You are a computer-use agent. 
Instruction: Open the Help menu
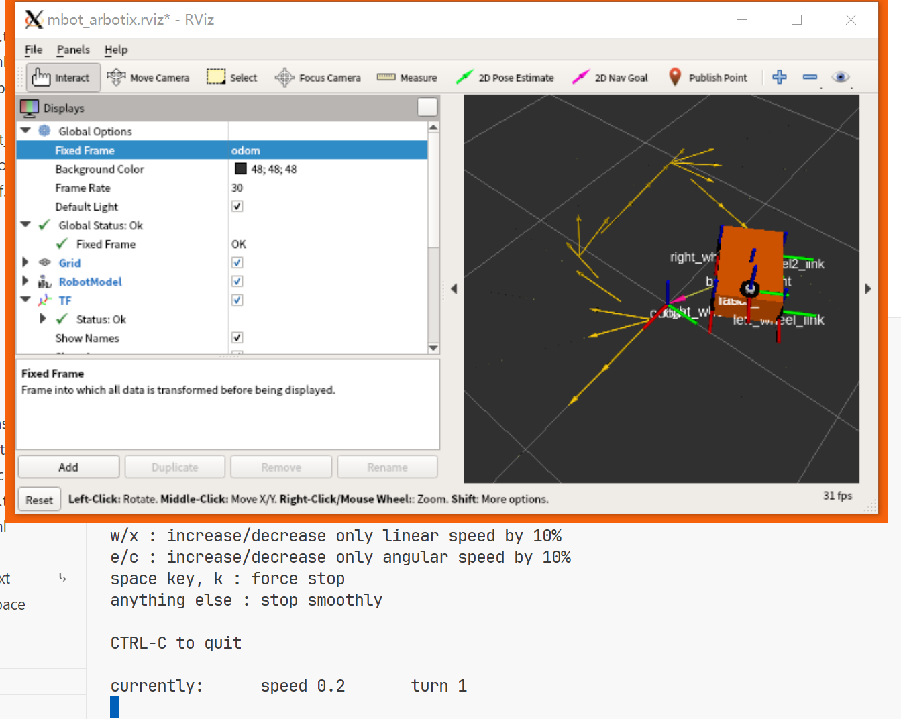116,50
